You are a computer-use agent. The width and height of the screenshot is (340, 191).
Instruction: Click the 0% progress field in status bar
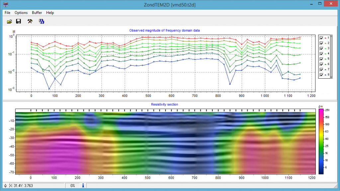click(x=73, y=186)
